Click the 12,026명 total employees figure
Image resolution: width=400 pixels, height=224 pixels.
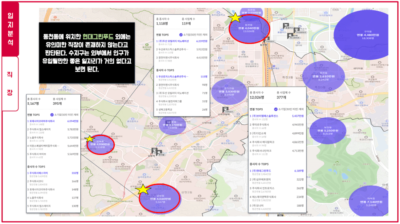(257, 97)
